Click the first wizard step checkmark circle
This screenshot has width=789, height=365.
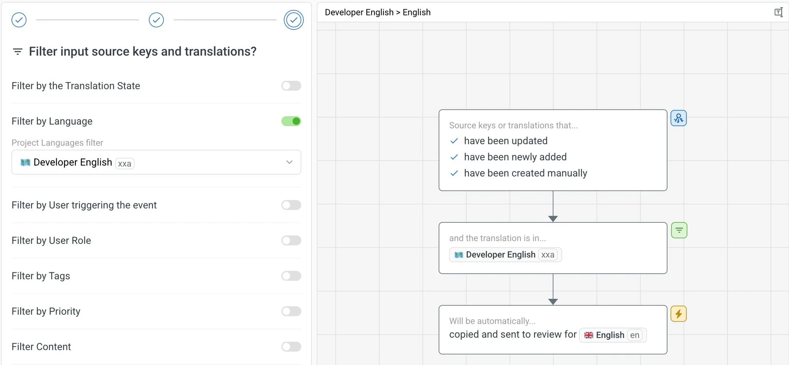tap(19, 20)
